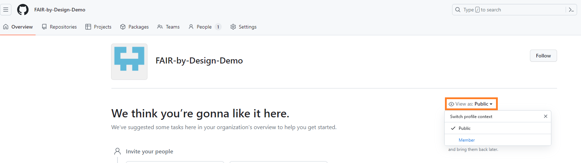Click the GitHub Octocat logo
Image resolution: width=581 pixels, height=163 pixels.
23,10
